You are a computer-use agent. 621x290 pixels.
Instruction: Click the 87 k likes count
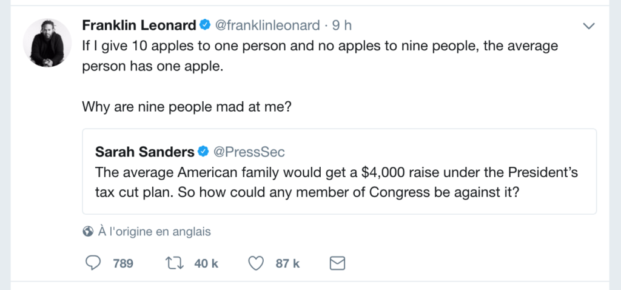pos(288,263)
